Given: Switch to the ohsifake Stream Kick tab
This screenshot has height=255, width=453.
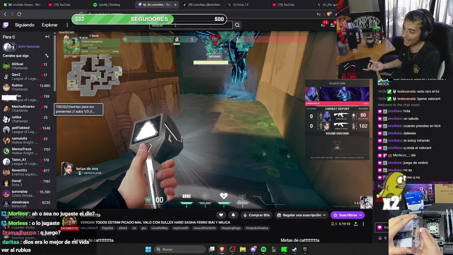Looking at the screenshot, I should coord(22,5).
